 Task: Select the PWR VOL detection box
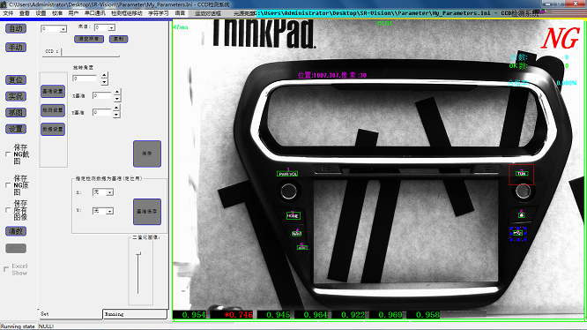click(x=287, y=174)
